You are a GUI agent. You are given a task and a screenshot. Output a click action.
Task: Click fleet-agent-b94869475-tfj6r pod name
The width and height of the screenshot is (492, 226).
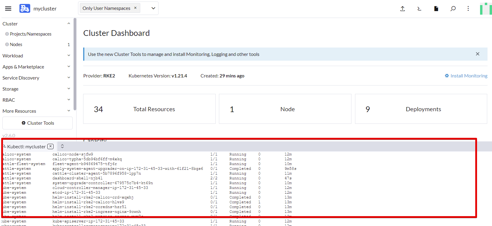point(85,164)
